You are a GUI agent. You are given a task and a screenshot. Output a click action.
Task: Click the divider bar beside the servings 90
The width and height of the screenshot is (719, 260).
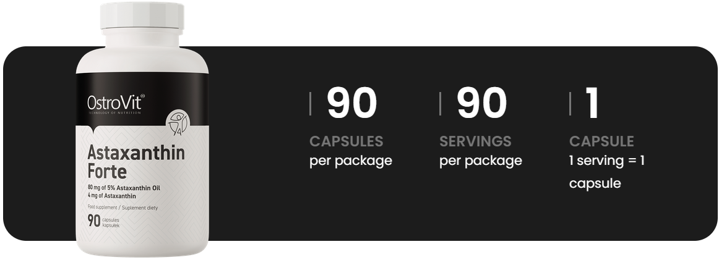coord(441,103)
